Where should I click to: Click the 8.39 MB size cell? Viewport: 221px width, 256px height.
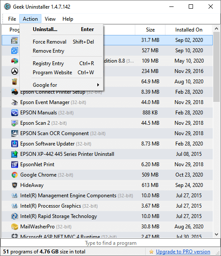click(x=150, y=92)
